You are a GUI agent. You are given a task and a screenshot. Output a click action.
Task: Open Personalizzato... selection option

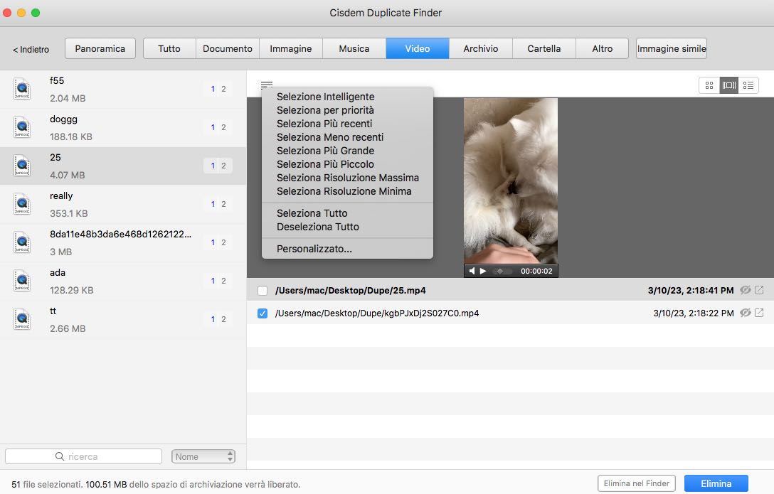[314, 249]
